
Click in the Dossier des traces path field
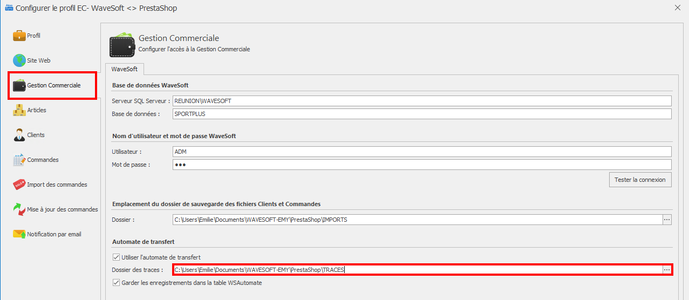(x=418, y=269)
